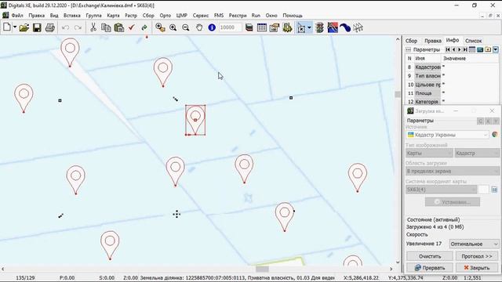
Task: Click the red checkmark toolbar icon
Action: 131,28
